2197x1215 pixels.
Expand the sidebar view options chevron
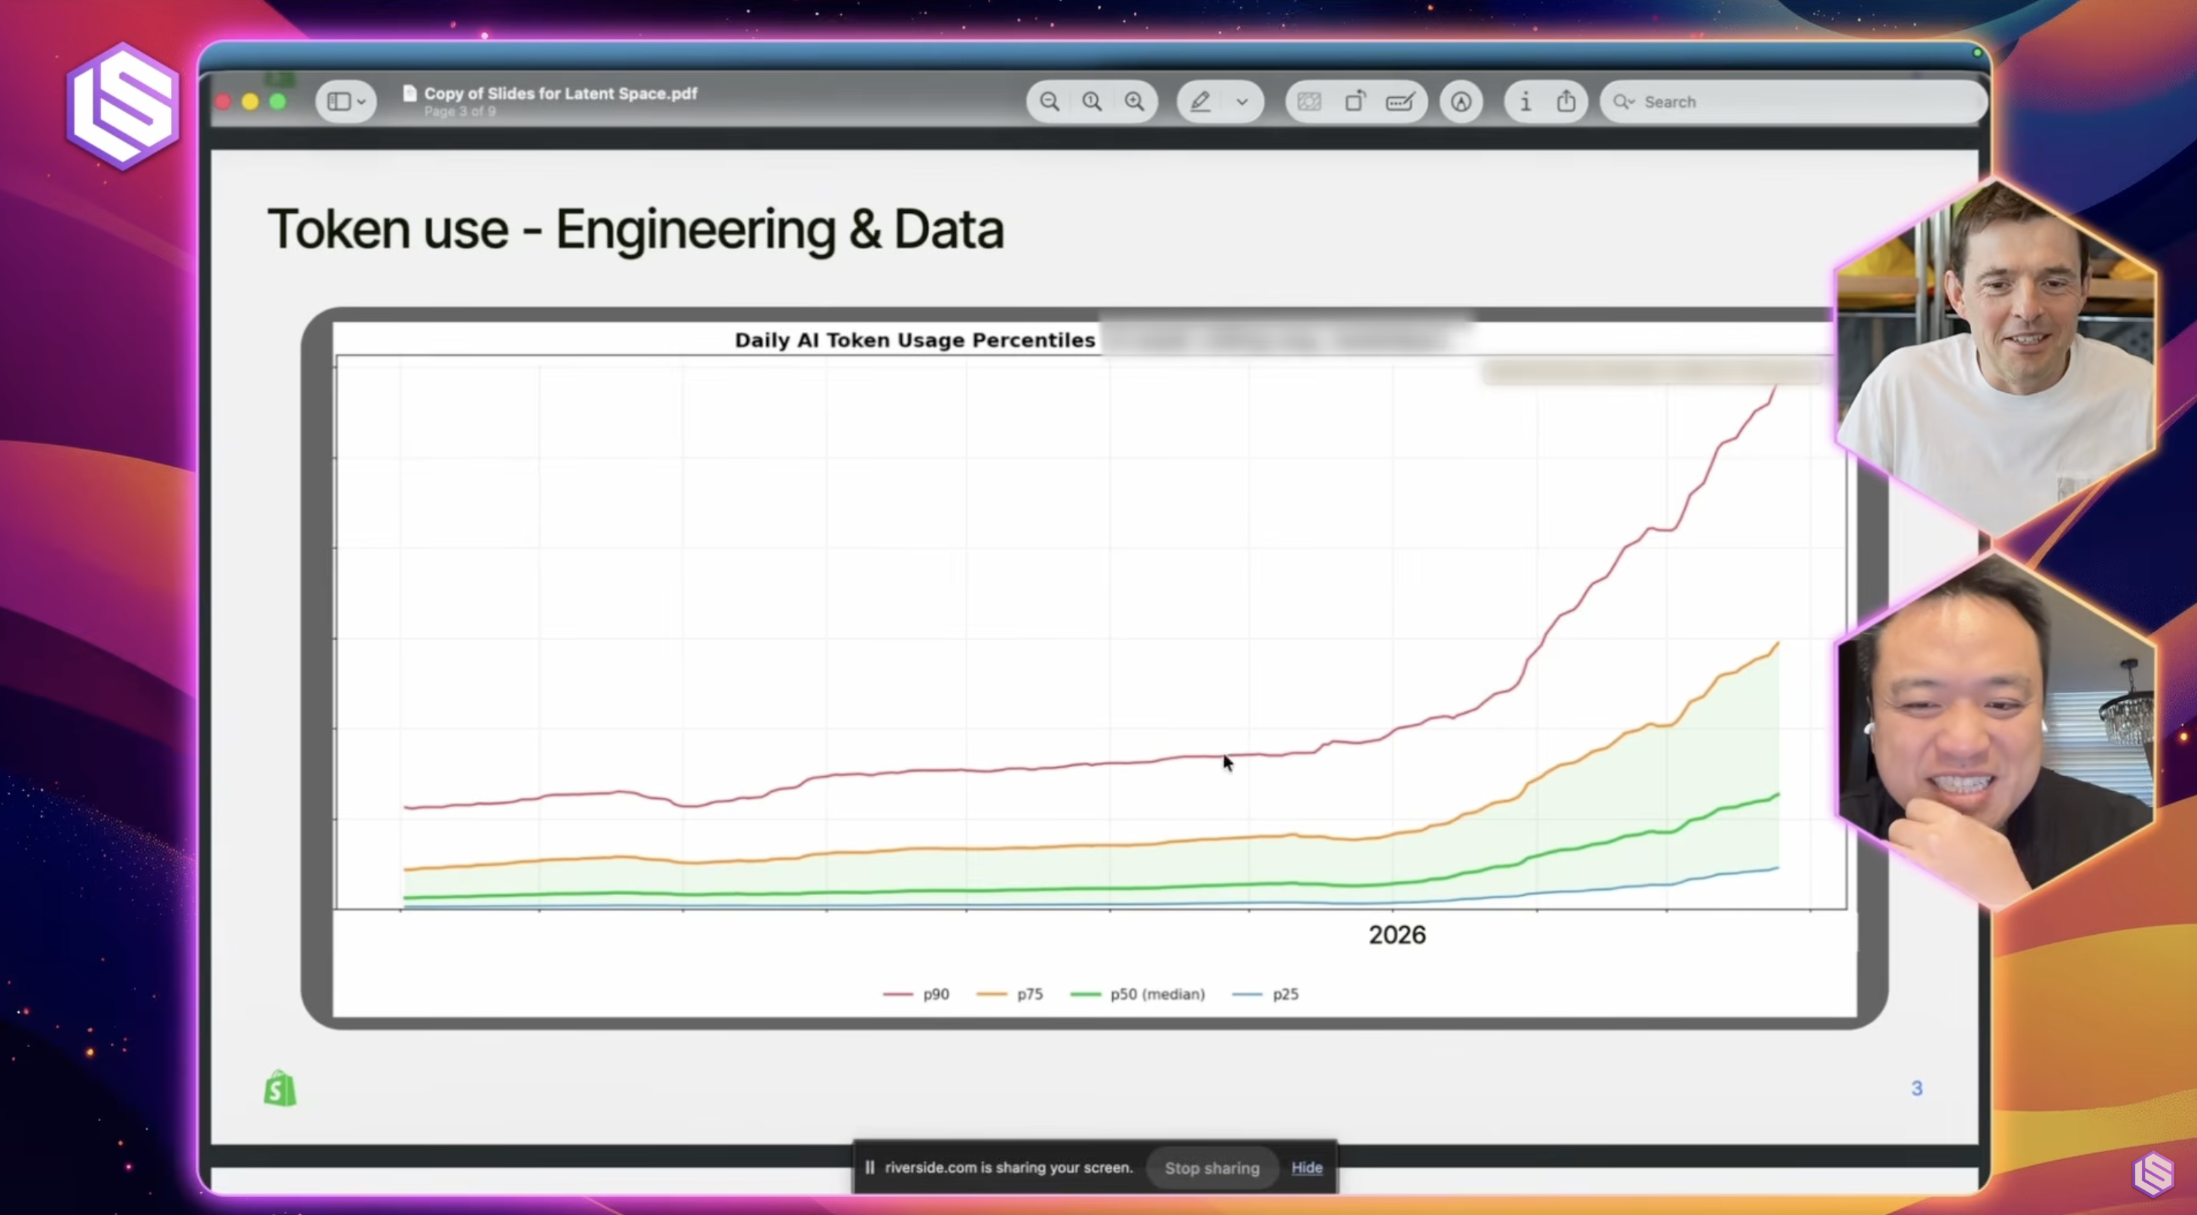pyautogui.click(x=361, y=102)
